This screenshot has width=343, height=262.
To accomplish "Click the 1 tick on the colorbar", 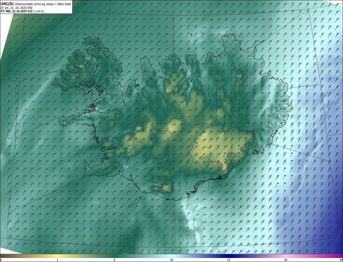I will [x=57, y=260].
